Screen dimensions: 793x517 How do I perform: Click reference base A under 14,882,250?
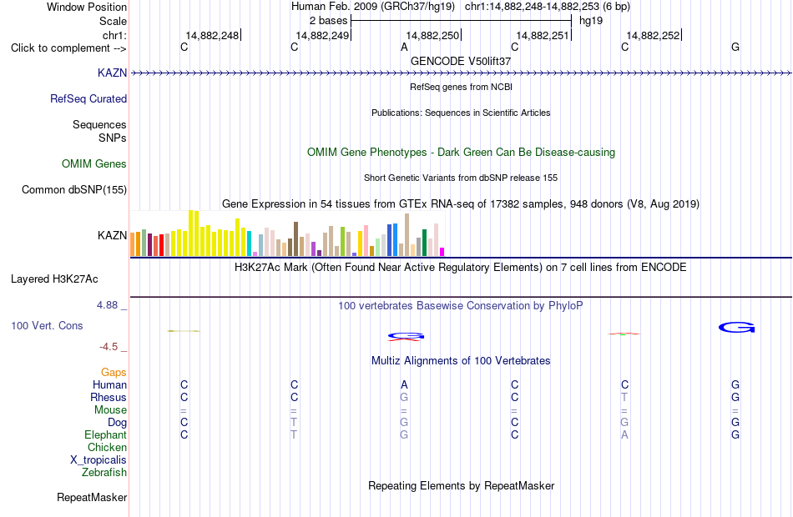coord(404,47)
